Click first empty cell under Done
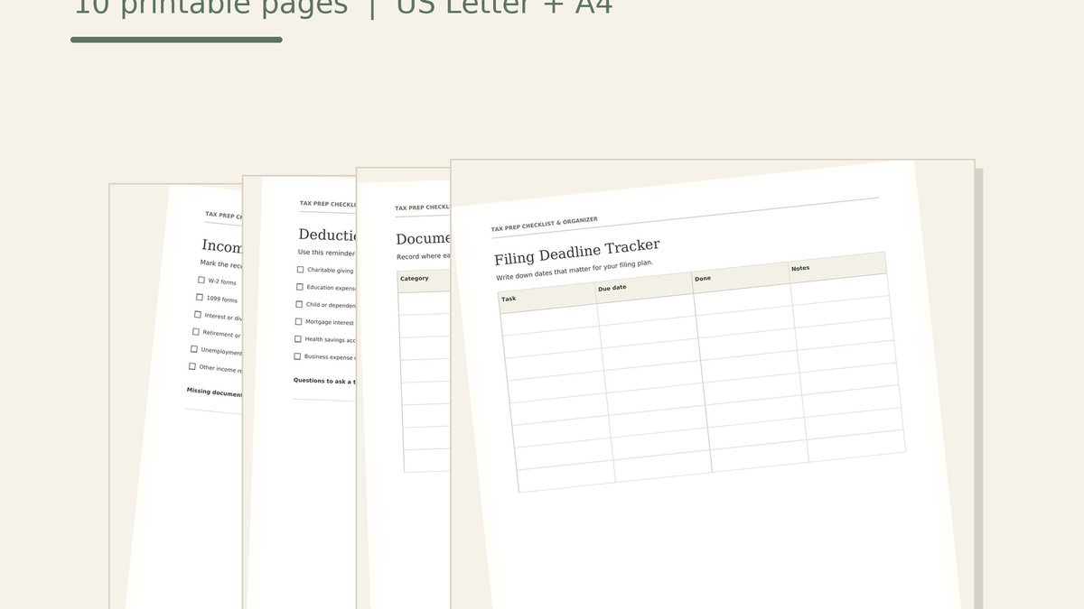This screenshot has width=1084, height=609. point(743,299)
